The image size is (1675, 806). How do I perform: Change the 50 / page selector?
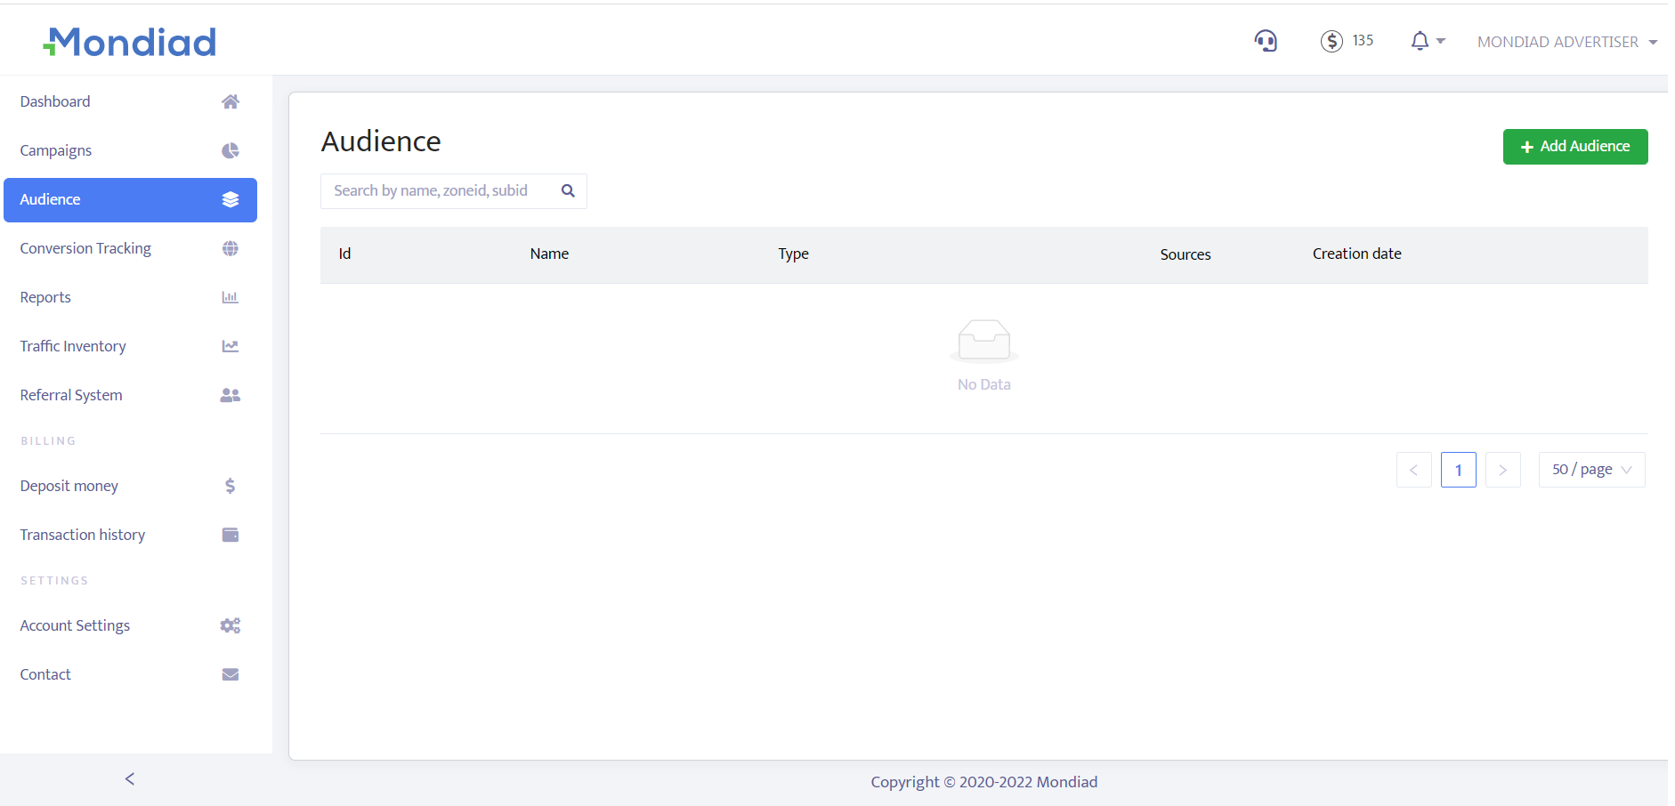(1591, 470)
